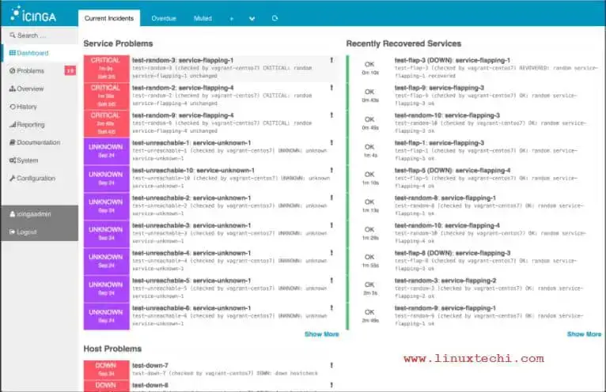Click UNKNOWN badge for test-unreachable-10
This screenshot has height=392, width=606.
[106, 179]
